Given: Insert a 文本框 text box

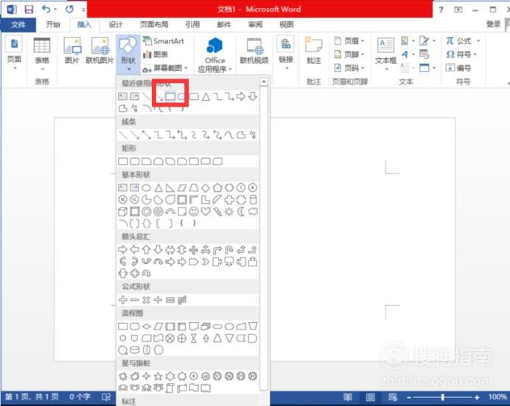Looking at the screenshot, I should pos(385,54).
